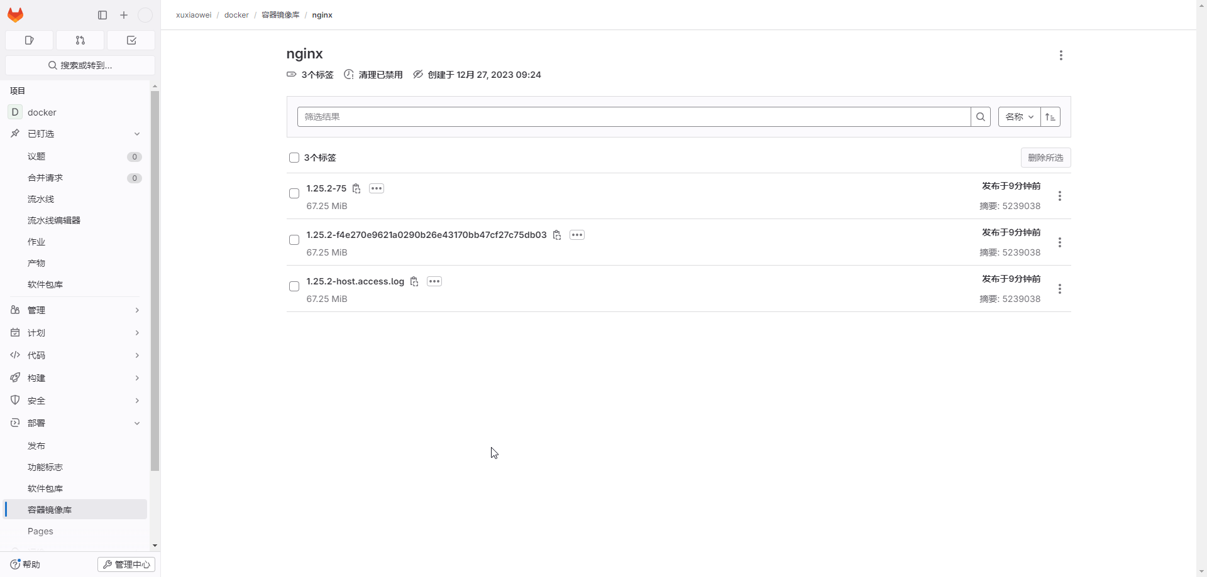This screenshot has height=577, width=1207.
Task: Open 功能标志 under 部署
Action: [75, 467]
